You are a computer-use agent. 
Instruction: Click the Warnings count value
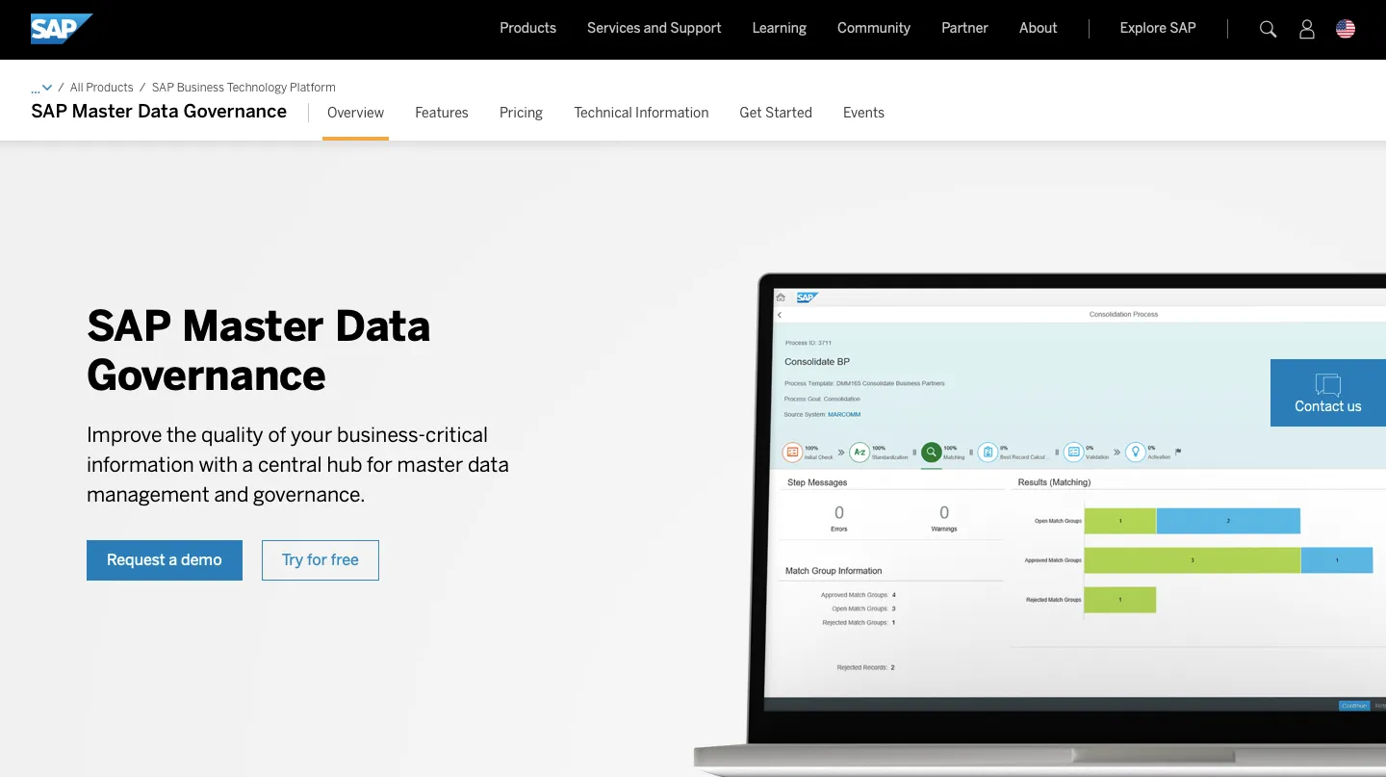click(944, 513)
